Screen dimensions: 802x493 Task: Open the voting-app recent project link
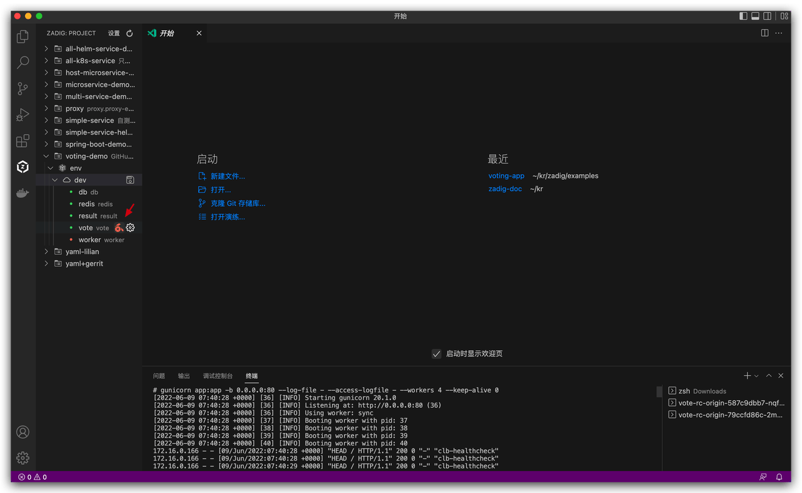pyautogui.click(x=506, y=175)
